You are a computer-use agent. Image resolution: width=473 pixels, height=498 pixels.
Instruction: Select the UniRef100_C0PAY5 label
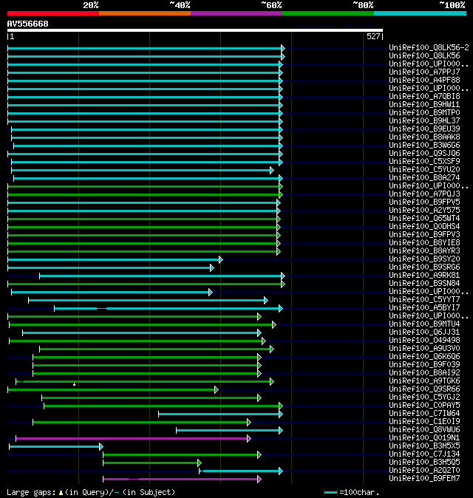point(424,405)
